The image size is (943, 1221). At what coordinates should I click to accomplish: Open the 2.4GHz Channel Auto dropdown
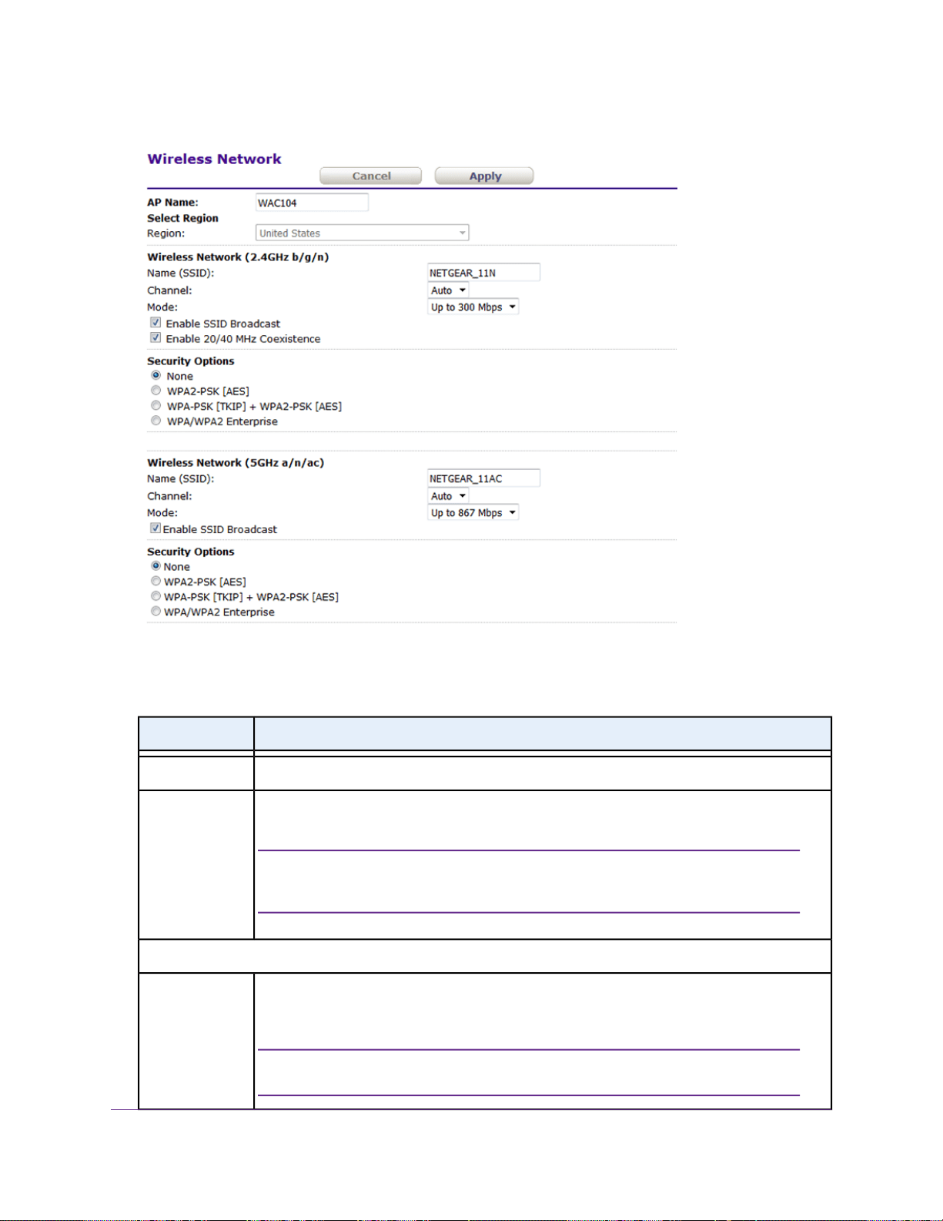tap(448, 290)
